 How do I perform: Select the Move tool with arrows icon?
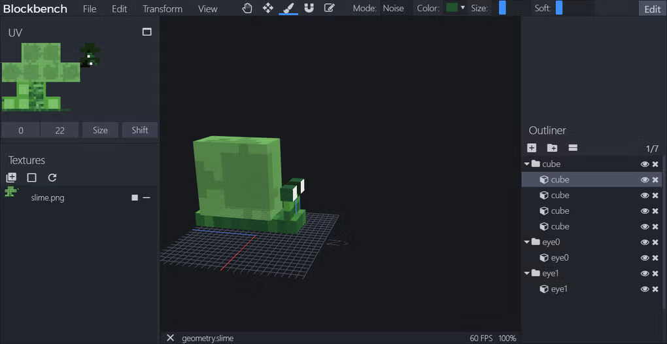268,9
